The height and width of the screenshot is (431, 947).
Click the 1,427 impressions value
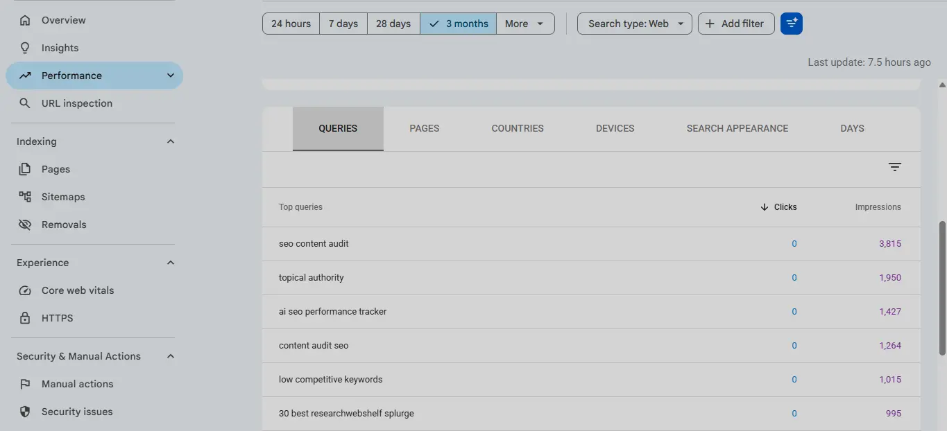click(890, 312)
